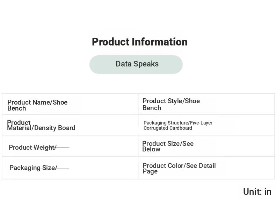The image size is (276, 206).
Task: Click the word Page in color cell
Action: click(x=150, y=171)
